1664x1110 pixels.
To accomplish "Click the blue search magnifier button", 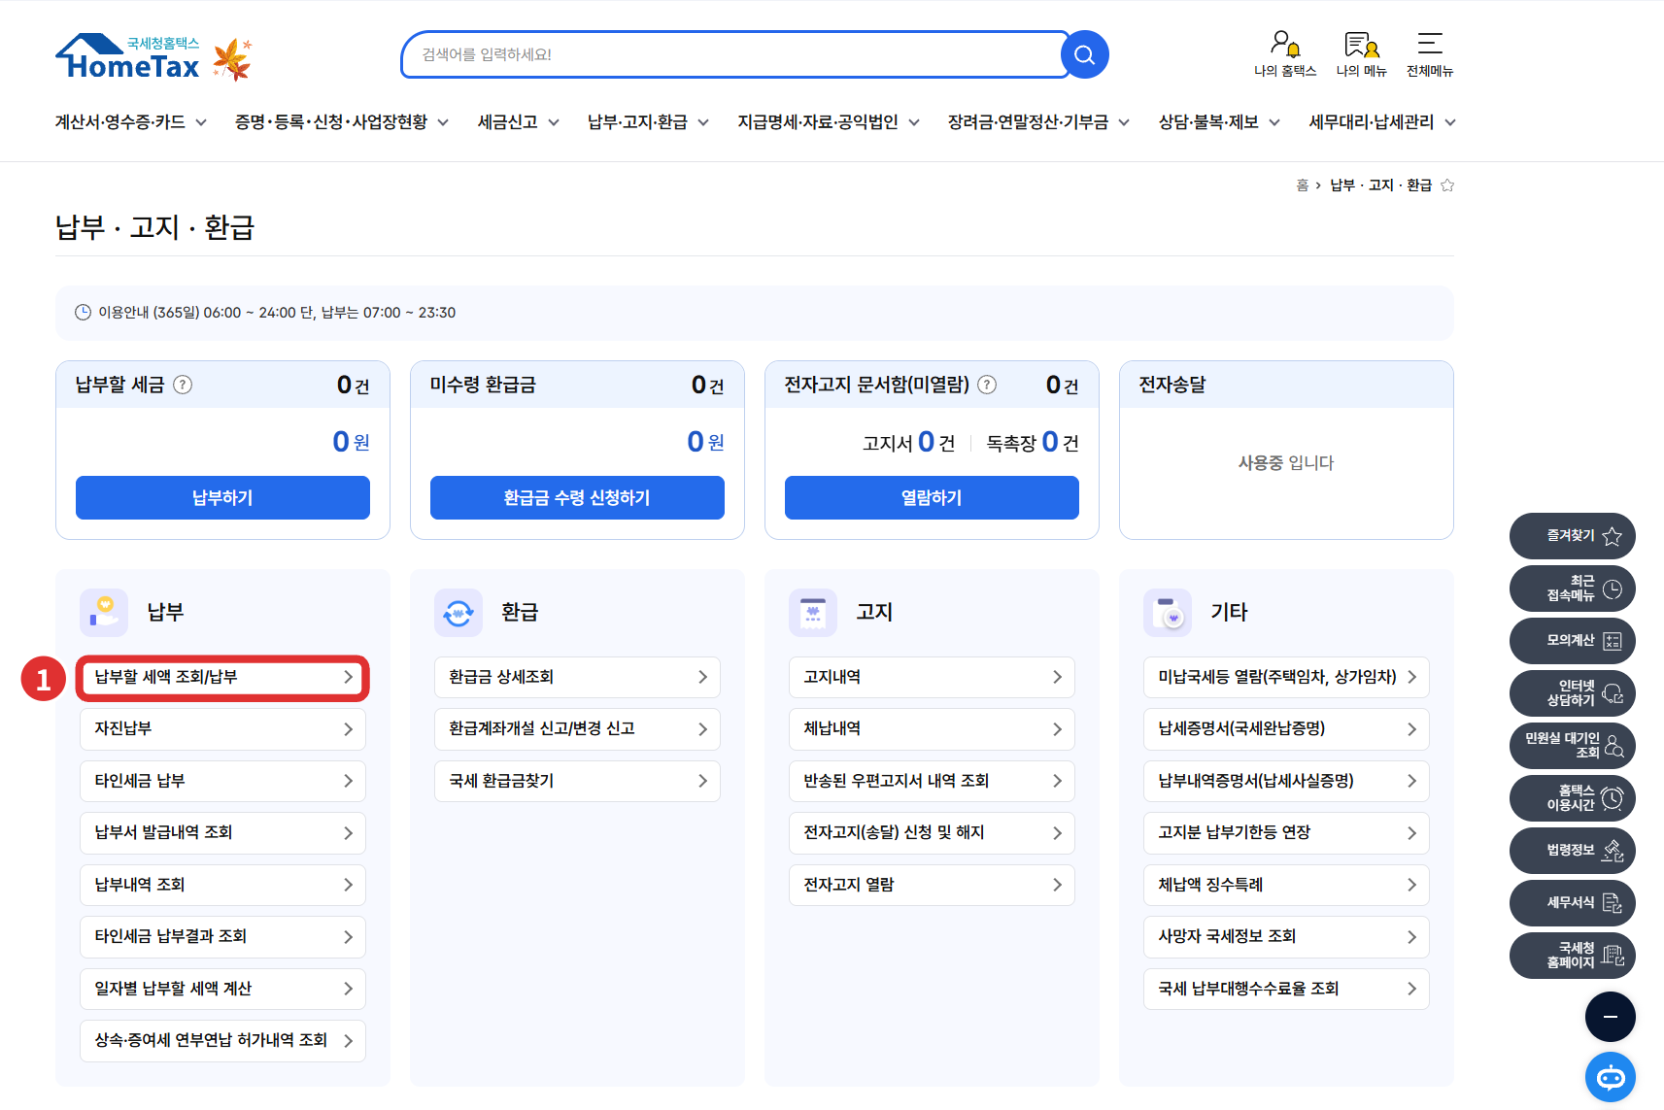I will (1085, 55).
